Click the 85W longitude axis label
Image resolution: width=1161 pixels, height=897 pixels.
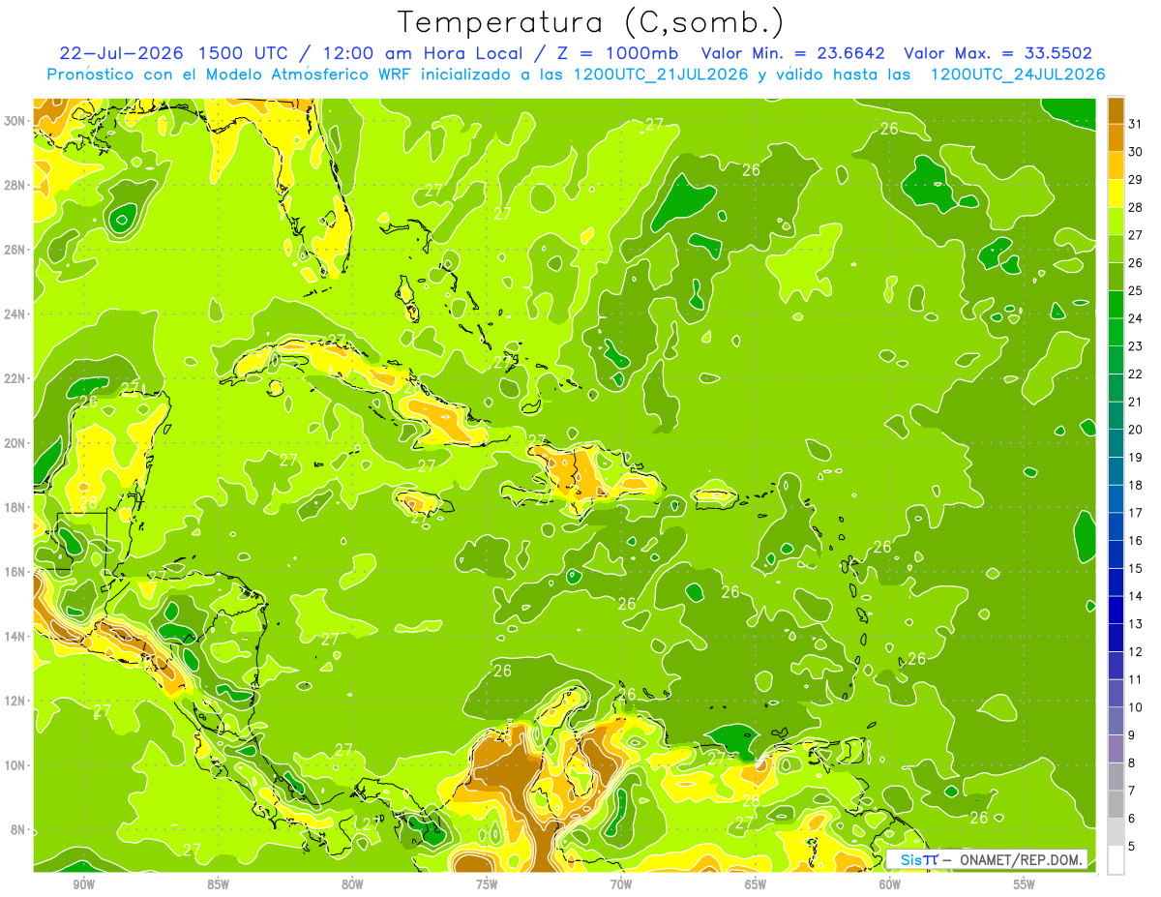pyautogui.click(x=218, y=884)
